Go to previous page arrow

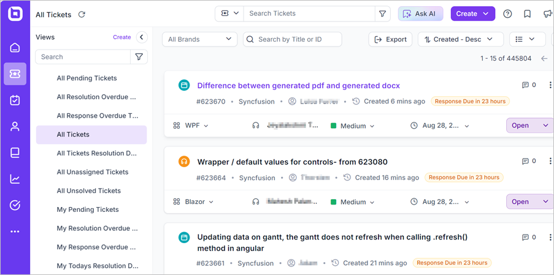544,59
